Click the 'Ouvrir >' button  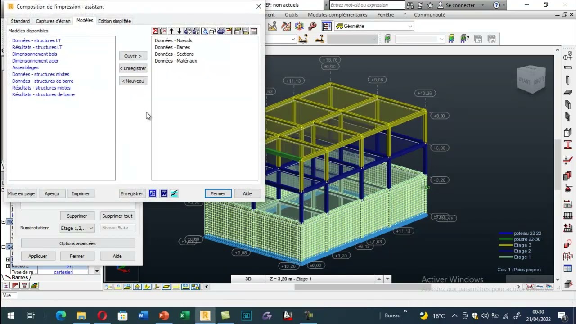click(x=133, y=56)
